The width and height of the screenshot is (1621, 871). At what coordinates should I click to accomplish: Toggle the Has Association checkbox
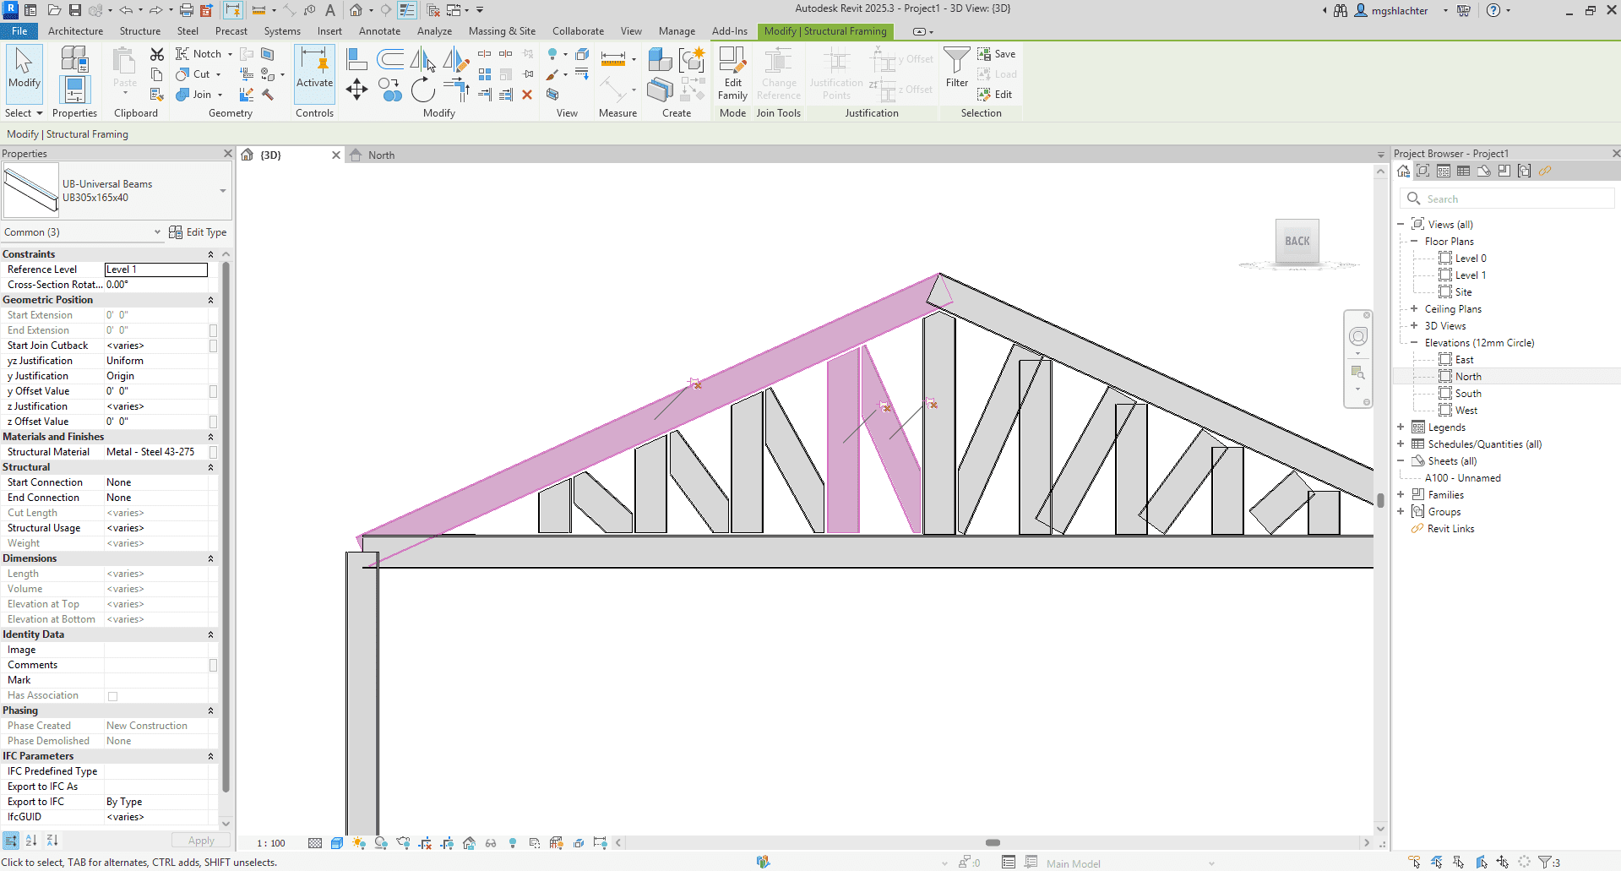(x=112, y=696)
